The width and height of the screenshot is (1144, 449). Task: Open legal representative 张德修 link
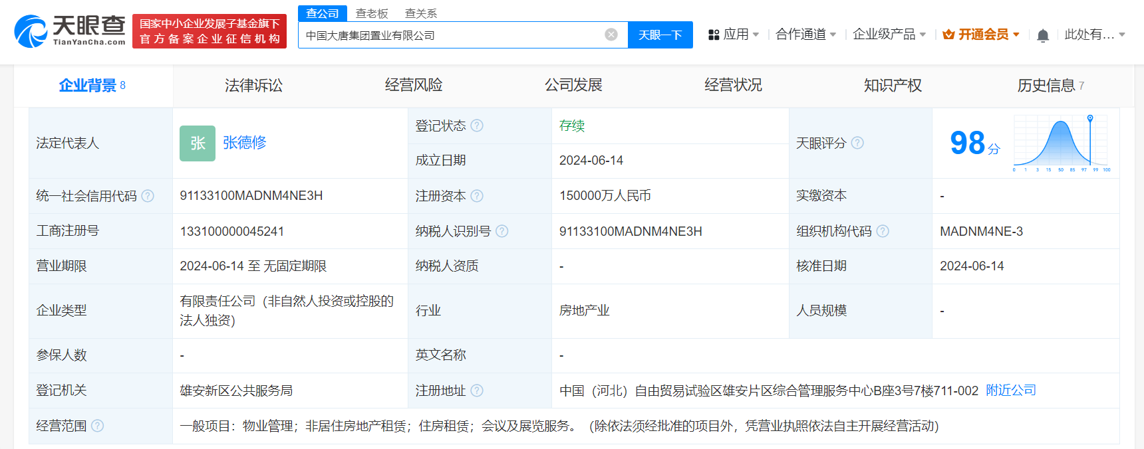[x=244, y=143]
